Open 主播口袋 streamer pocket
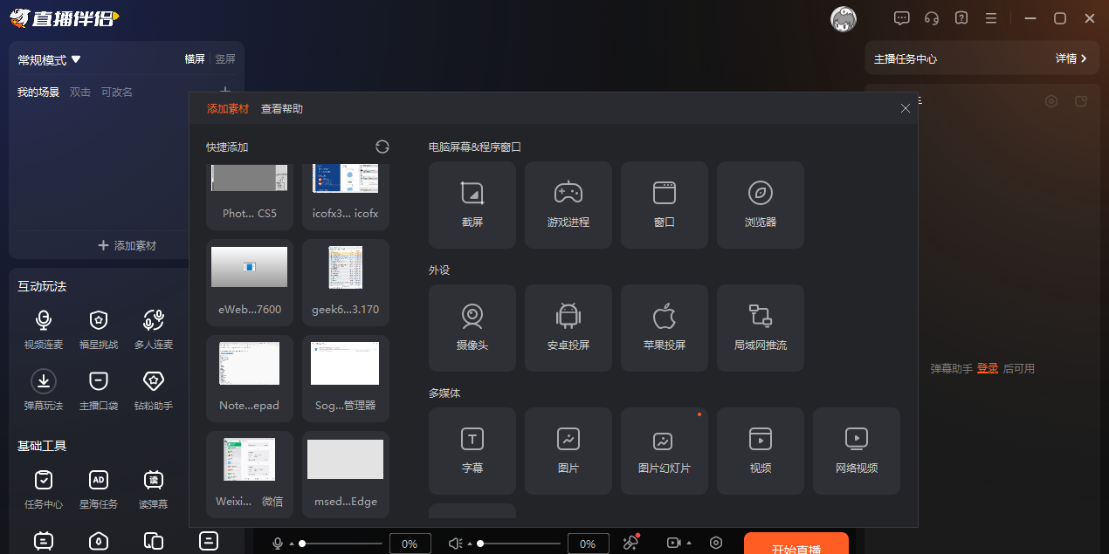The height and width of the screenshot is (554, 1109). coord(99,391)
